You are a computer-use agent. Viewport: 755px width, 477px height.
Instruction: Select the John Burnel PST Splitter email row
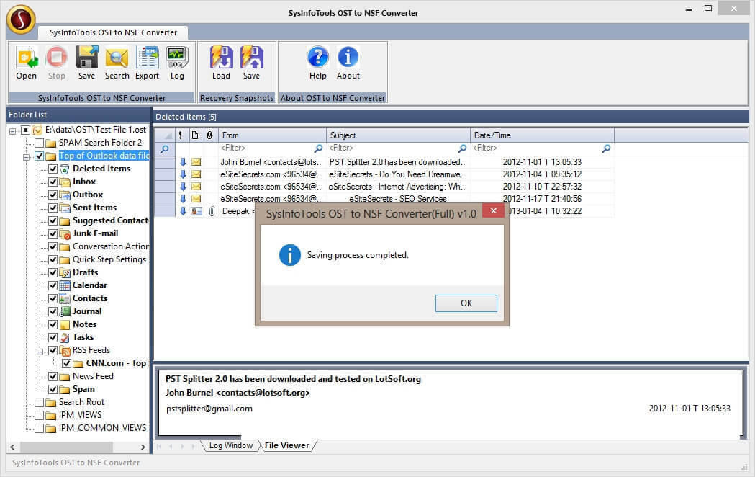pyautogui.click(x=384, y=162)
